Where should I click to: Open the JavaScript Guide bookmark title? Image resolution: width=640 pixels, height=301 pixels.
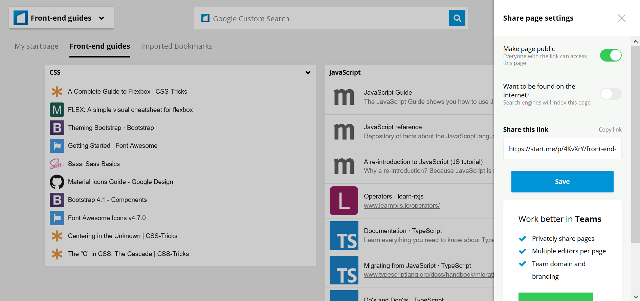pyautogui.click(x=388, y=93)
